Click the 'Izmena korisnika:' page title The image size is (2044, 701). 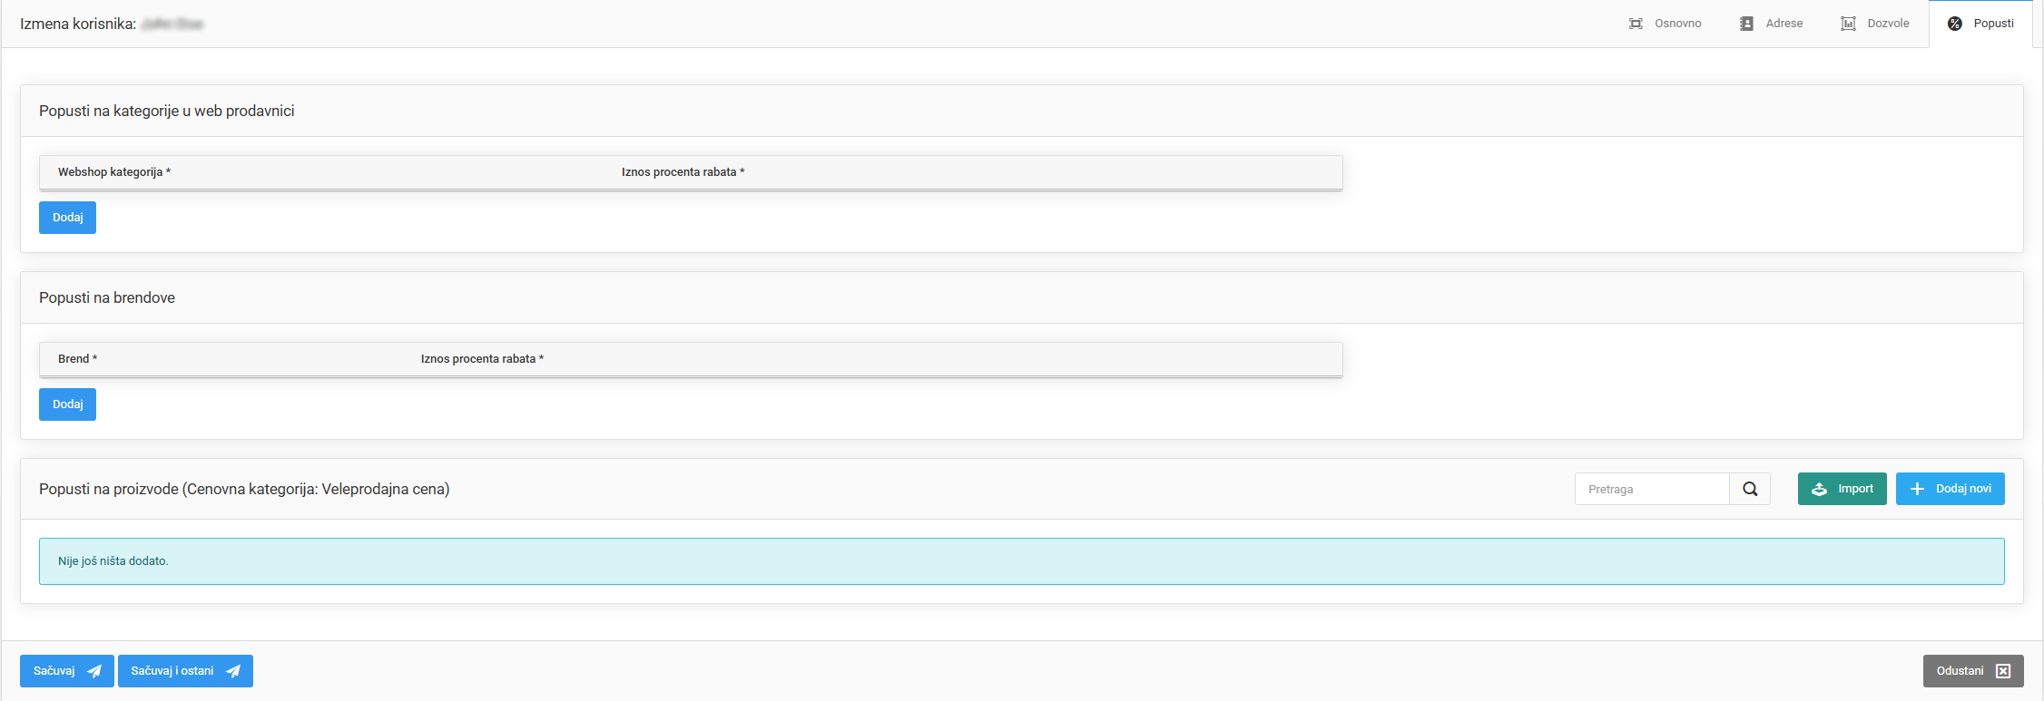click(x=78, y=24)
